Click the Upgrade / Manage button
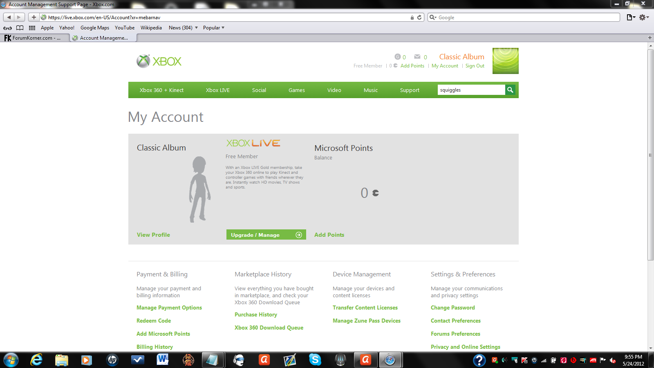This screenshot has height=368, width=654. [266, 235]
